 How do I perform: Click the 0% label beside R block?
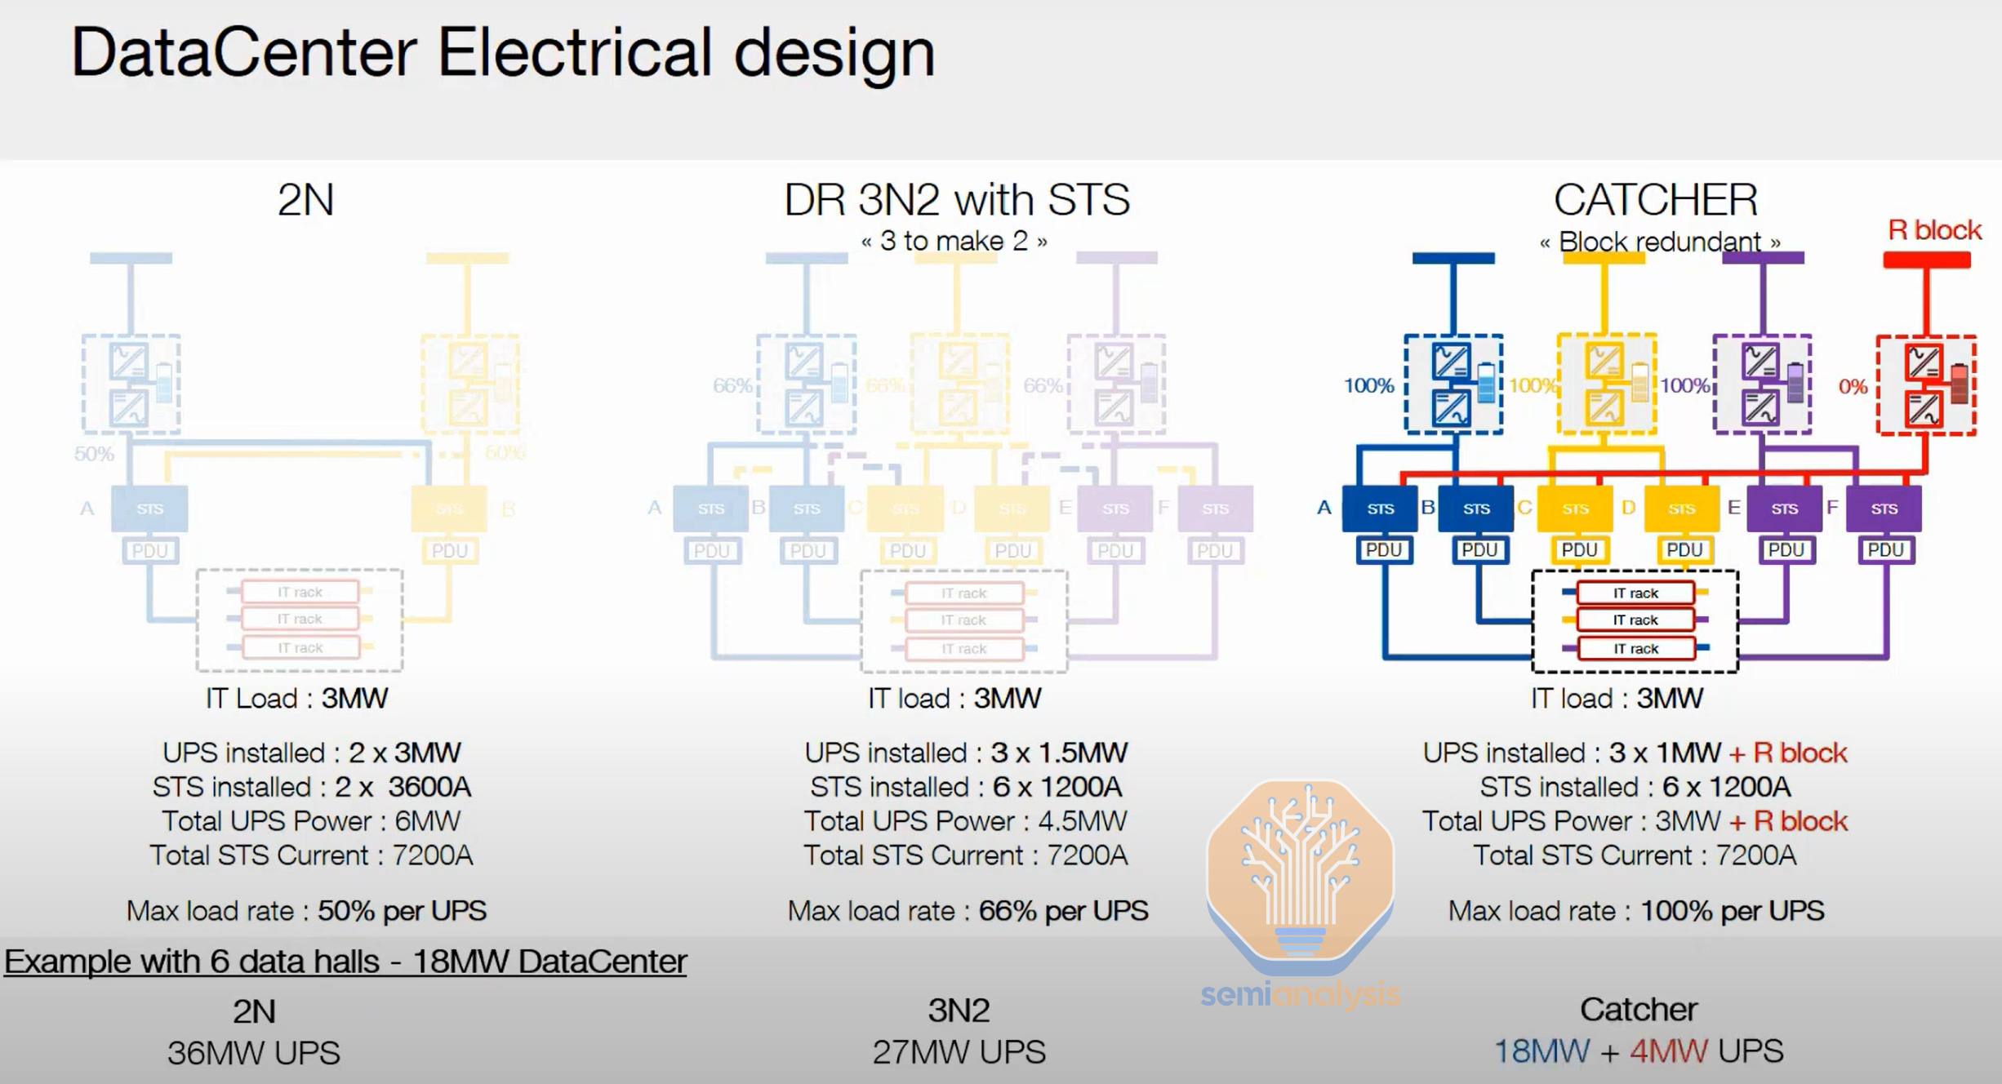coord(1853,387)
